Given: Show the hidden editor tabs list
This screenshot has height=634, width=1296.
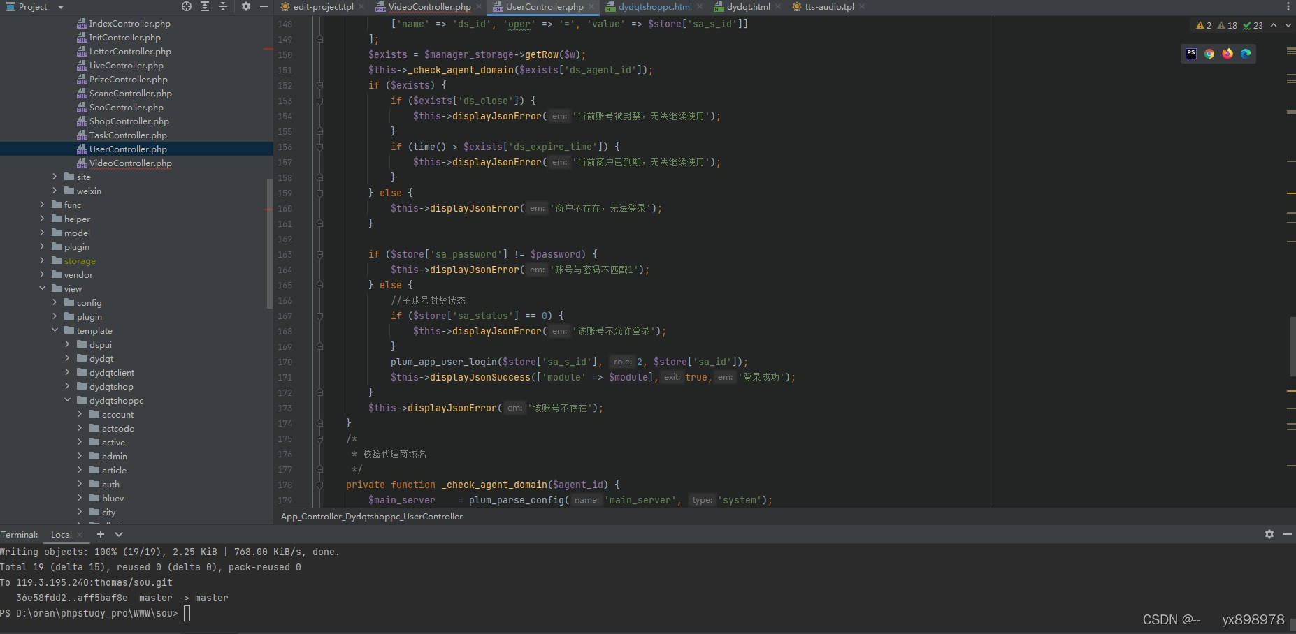Looking at the screenshot, I should [x=1288, y=6].
